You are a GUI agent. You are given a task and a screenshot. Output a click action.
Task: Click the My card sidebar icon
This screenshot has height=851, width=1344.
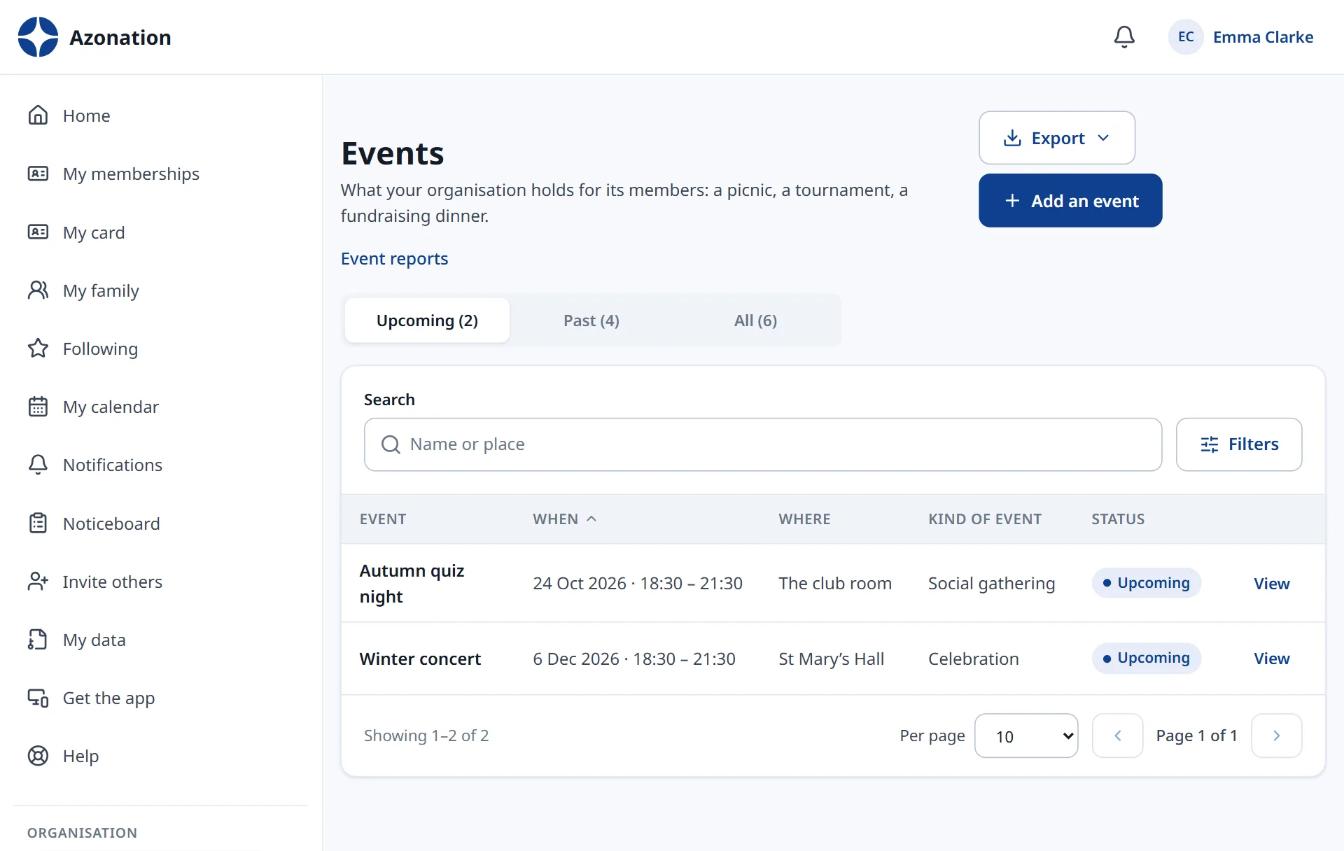[x=38, y=232]
